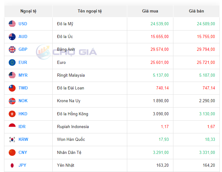Screen dimensions: 222x172
Task: Click the Australia flag icon
Action: (12, 36)
